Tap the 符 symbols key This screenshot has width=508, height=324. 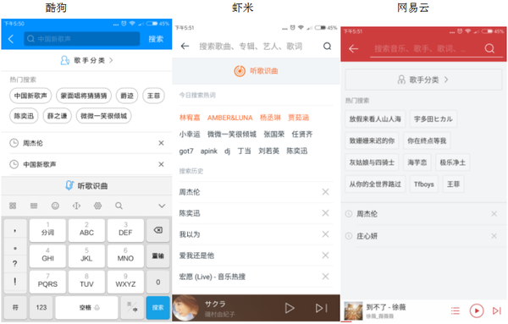click(x=15, y=307)
